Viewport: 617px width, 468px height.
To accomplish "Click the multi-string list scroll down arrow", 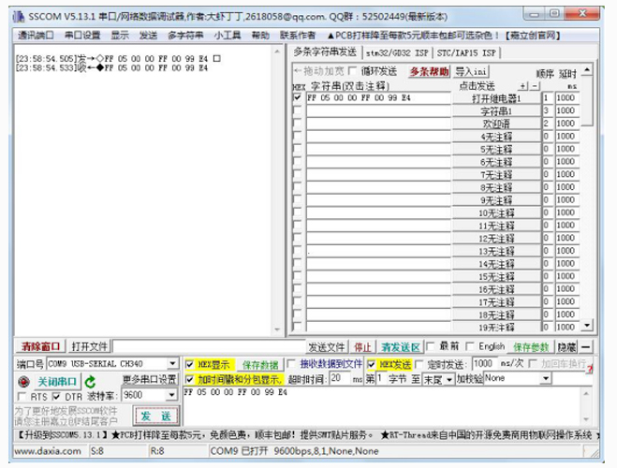I will [587, 326].
